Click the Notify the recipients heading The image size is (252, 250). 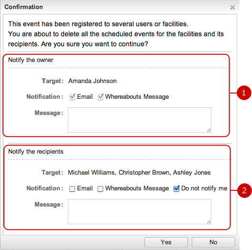coord(36,152)
